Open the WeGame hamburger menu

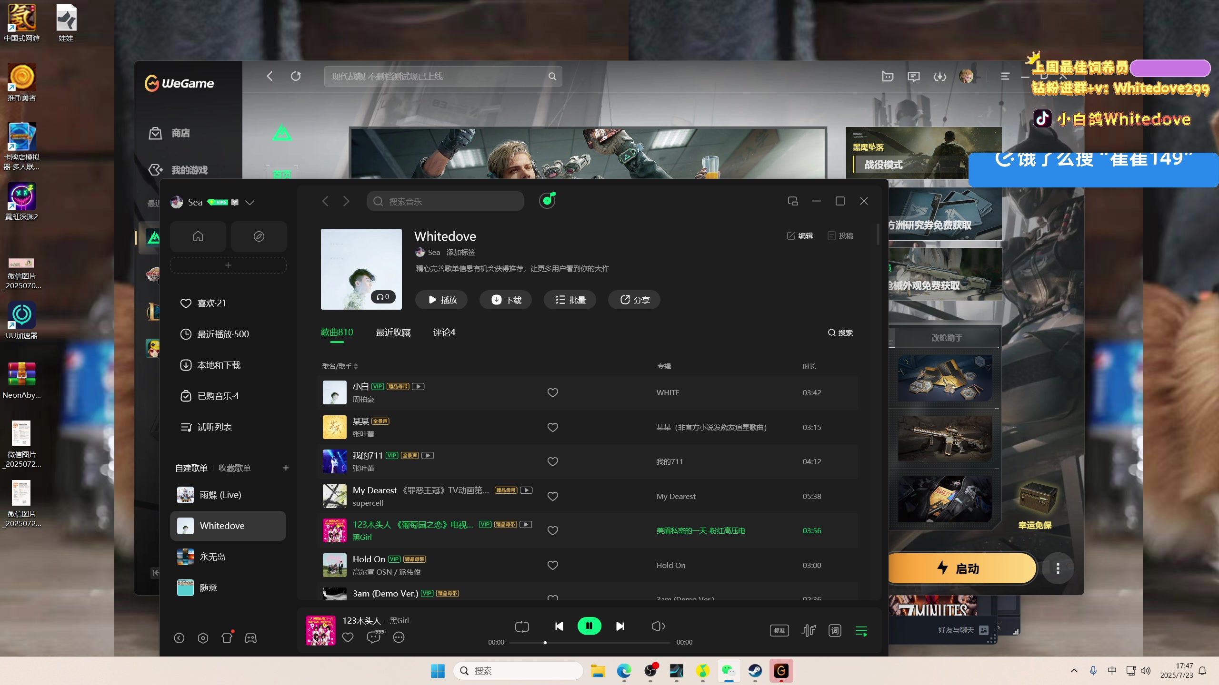click(x=1005, y=76)
